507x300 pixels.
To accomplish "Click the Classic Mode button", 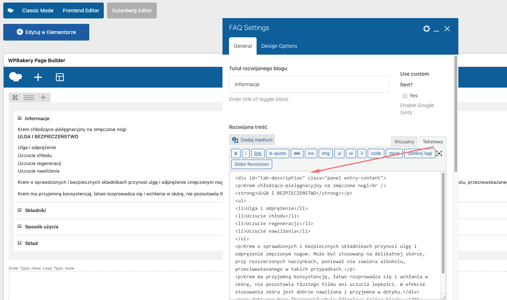I will (38, 10).
